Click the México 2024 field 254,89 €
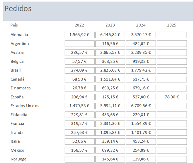The width and height of the screenshot is (193, 163). tap(141, 150)
